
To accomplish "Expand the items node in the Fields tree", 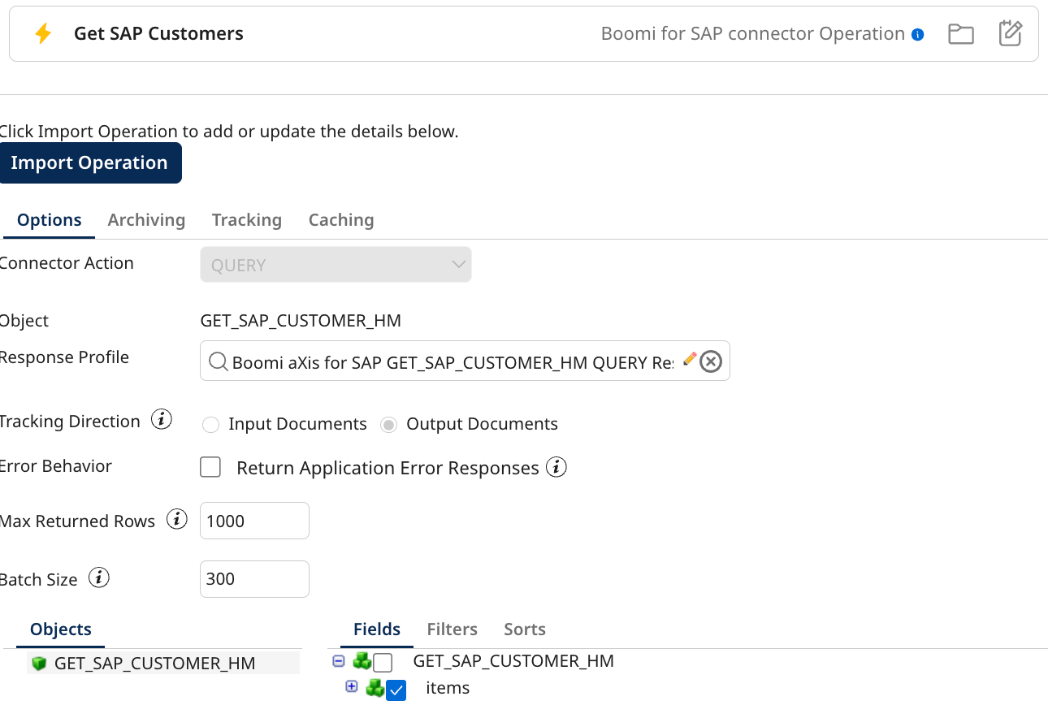I will (351, 686).
